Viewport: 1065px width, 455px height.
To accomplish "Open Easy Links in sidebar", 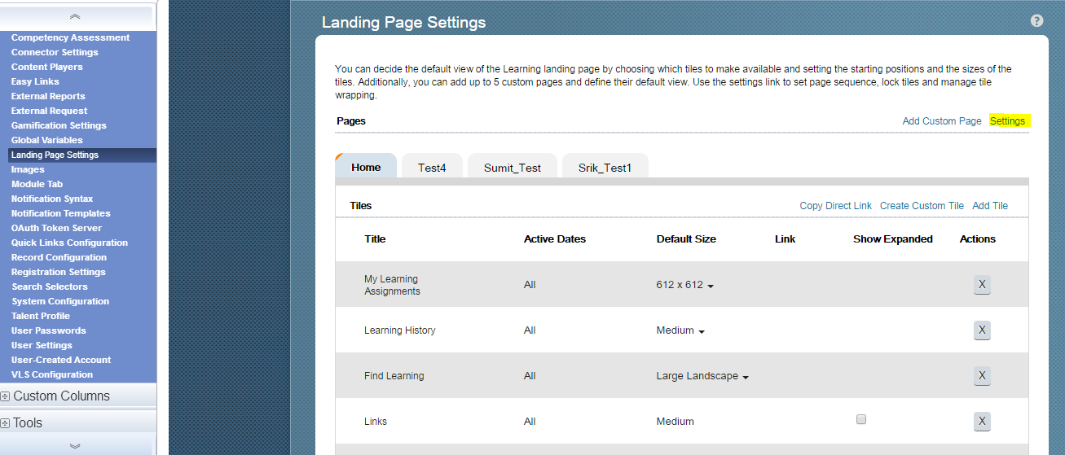I will [35, 81].
